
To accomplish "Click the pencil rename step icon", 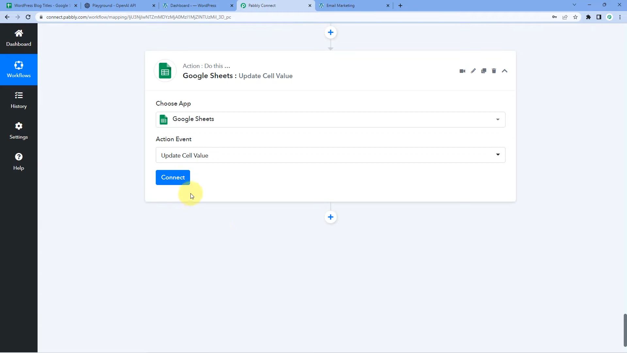I will 473,71.
